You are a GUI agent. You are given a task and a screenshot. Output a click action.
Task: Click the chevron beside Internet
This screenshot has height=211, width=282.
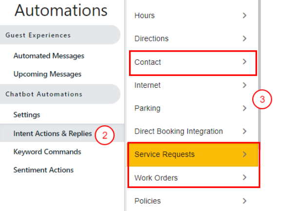(244, 85)
